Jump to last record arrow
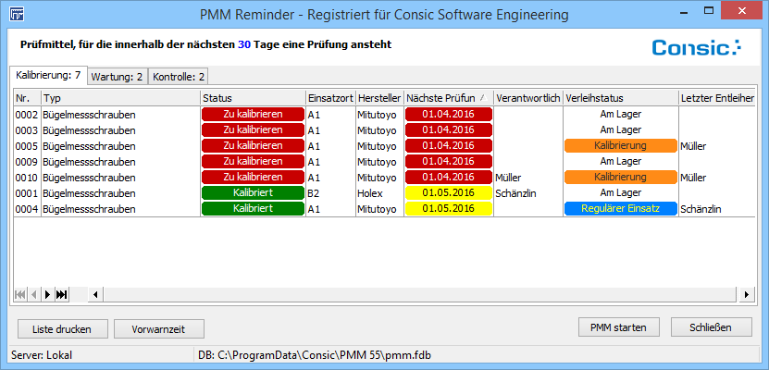Screen dimensions: 769x370 tap(62, 294)
